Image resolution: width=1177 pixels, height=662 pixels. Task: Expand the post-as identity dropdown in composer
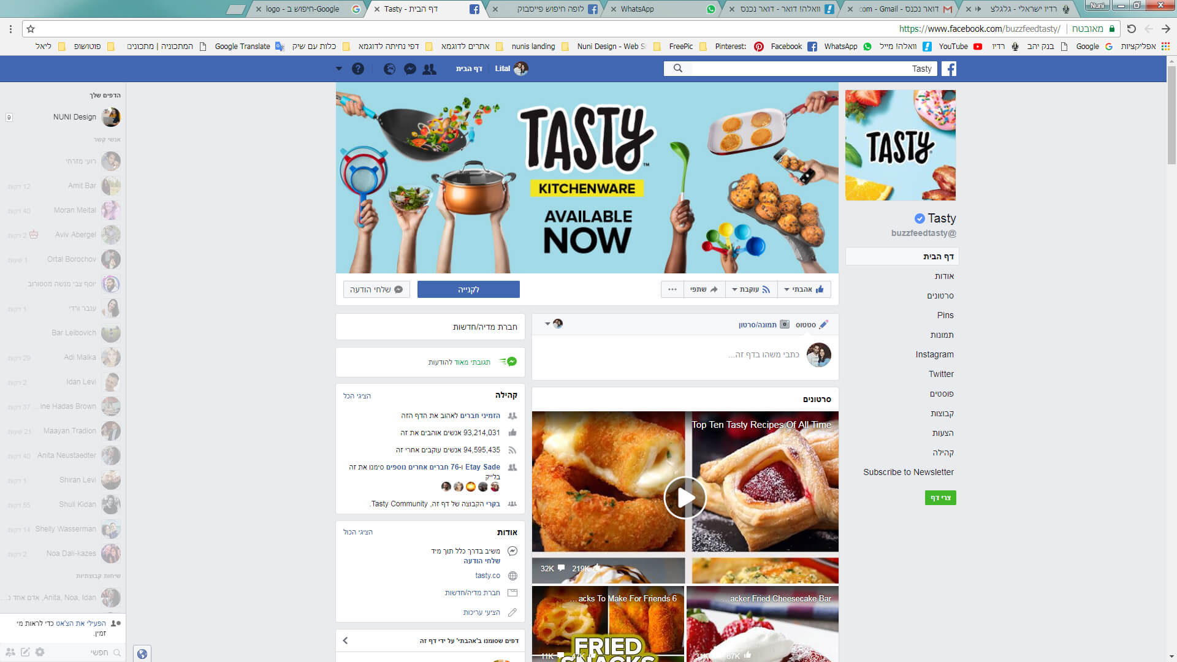click(x=554, y=324)
